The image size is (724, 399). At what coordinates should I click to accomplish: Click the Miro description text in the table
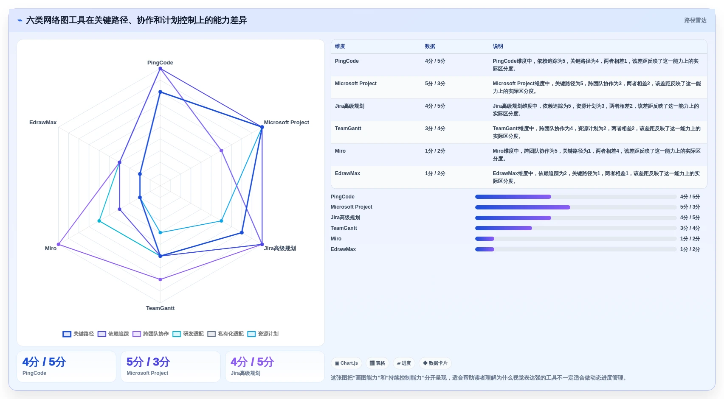point(597,155)
